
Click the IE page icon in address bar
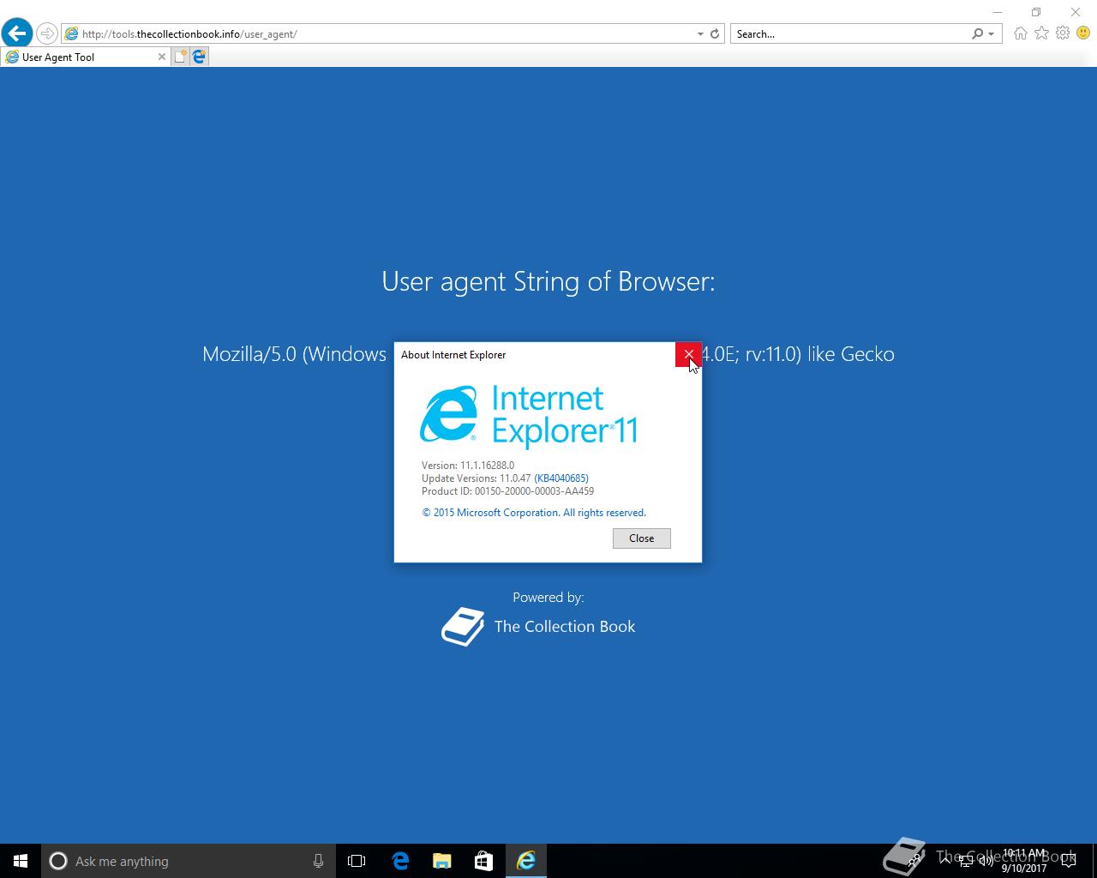[x=71, y=33]
